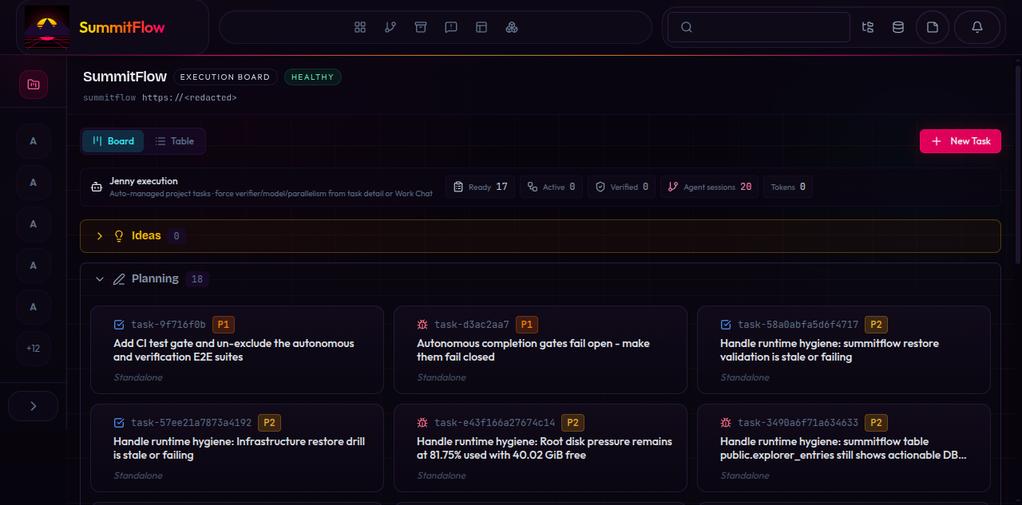Open 'Infrastructure restore drill is stale' task title
This screenshot has width=1022, height=505.
coord(239,448)
